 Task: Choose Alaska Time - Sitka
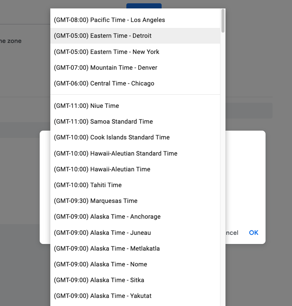[99, 280]
